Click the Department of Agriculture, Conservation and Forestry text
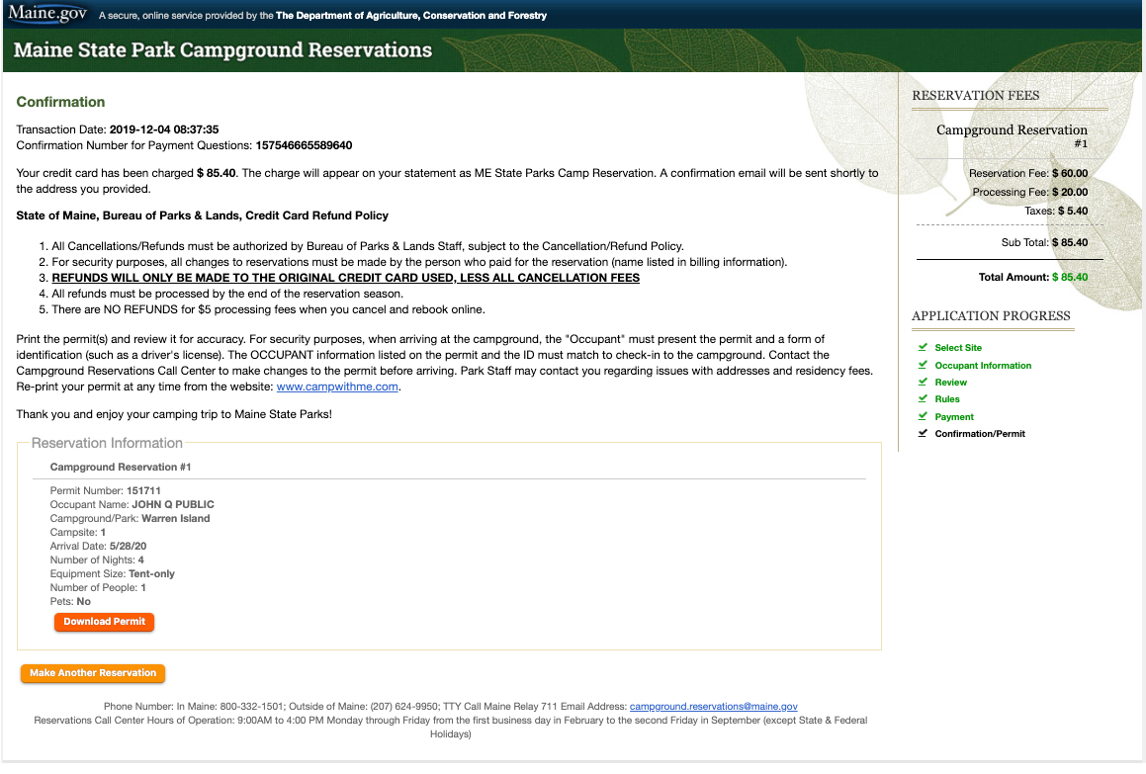Screen dimensions: 1146x774 click(x=410, y=16)
